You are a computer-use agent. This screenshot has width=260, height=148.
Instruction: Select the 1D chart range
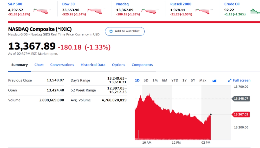tap(137, 80)
